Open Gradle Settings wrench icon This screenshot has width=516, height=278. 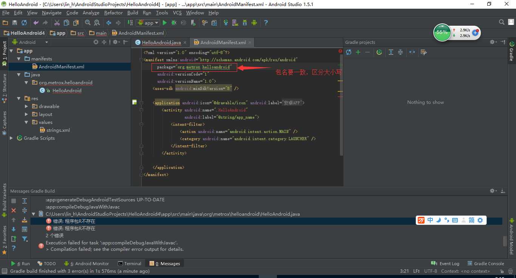(424, 52)
